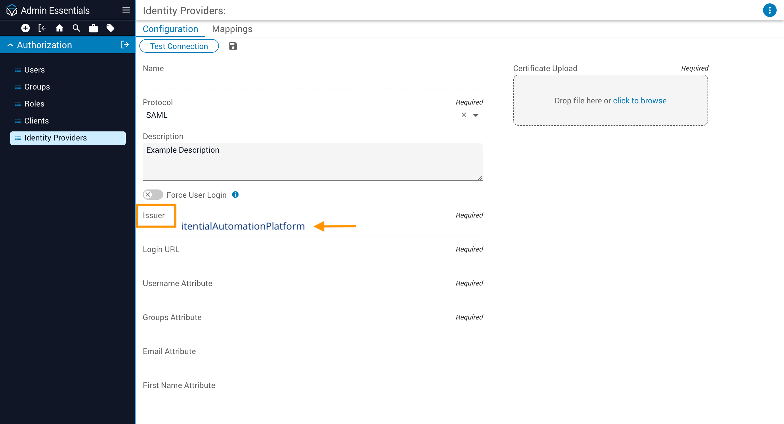This screenshot has height=424, width=784.
Task: Click the Login URL input field
Action: (x=312, y=262)
